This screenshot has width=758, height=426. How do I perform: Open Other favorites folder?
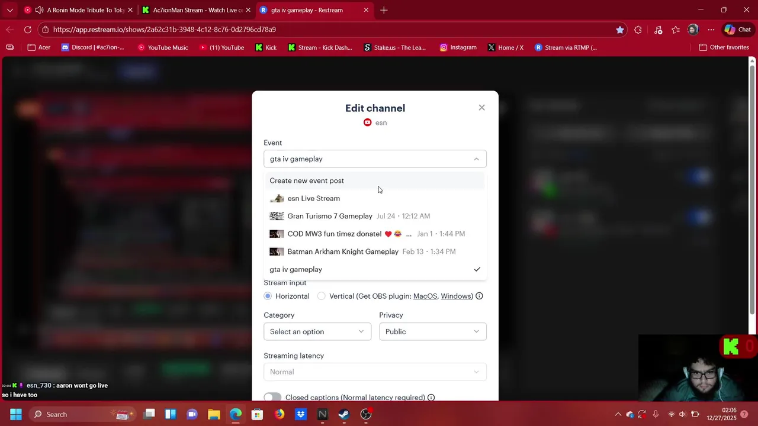(724, 47)
